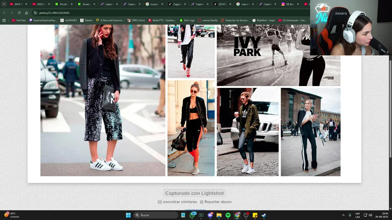The image size is (392, 220).
Task: Go to the browser Home page
Action: [x=26, y=13]
